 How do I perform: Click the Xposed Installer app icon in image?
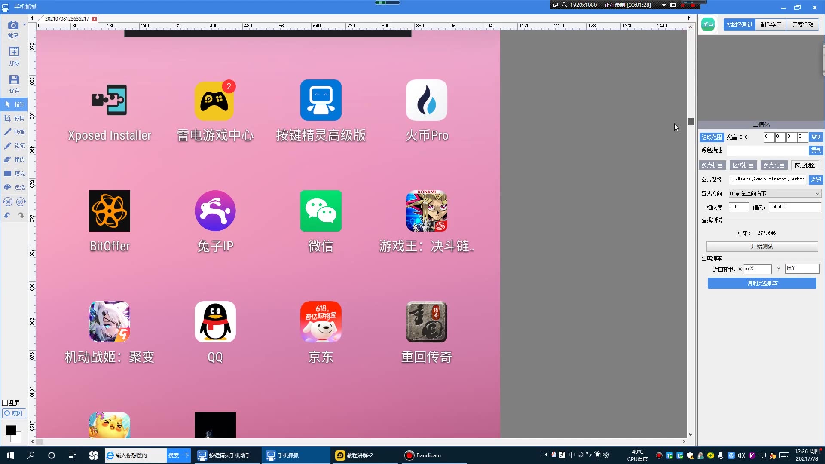point(110,100)
